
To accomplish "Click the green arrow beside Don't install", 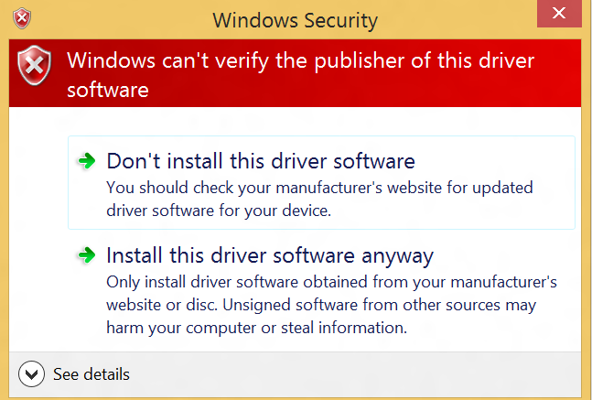I will click(86, 161).
